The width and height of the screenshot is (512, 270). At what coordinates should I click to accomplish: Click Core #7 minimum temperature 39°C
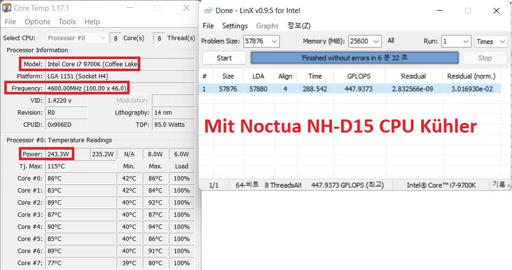(x=129, y=263)
